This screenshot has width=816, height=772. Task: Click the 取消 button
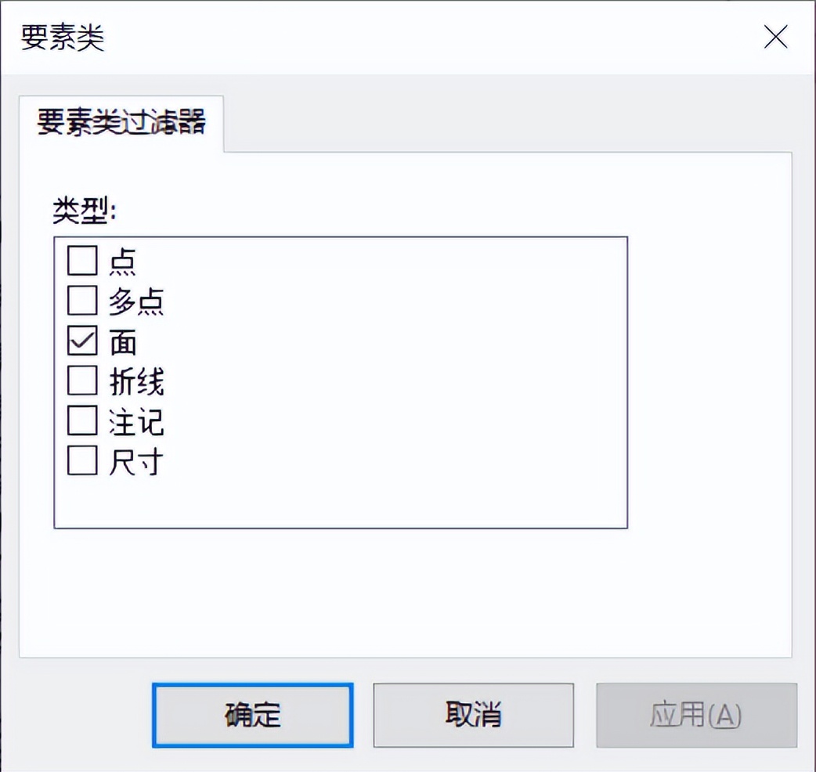[x=473, y=715]
